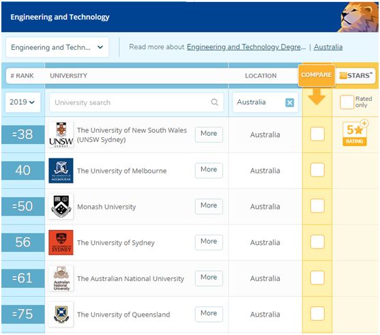Click the 5-star rating badge for UNSW
Viewport: 380px width, 335px height.
[355, 134]
